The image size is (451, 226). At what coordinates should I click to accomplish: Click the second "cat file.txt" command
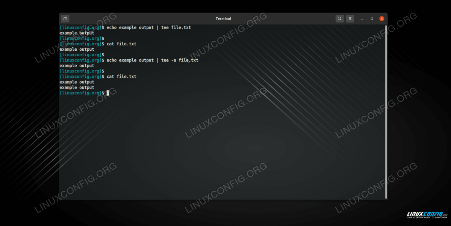click(121, 77)
